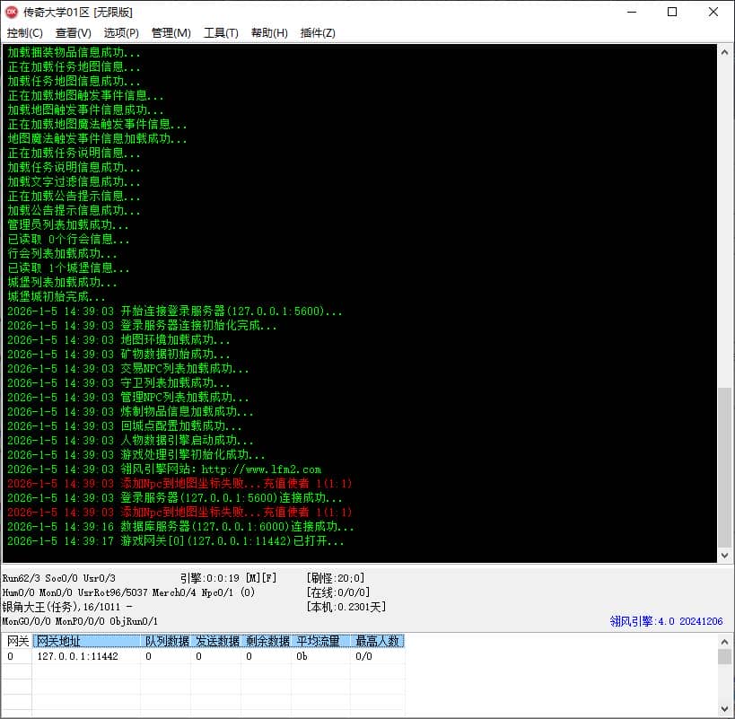Click the 管理员列表加载成功 log line
The image size is (735, 719).
68,225
